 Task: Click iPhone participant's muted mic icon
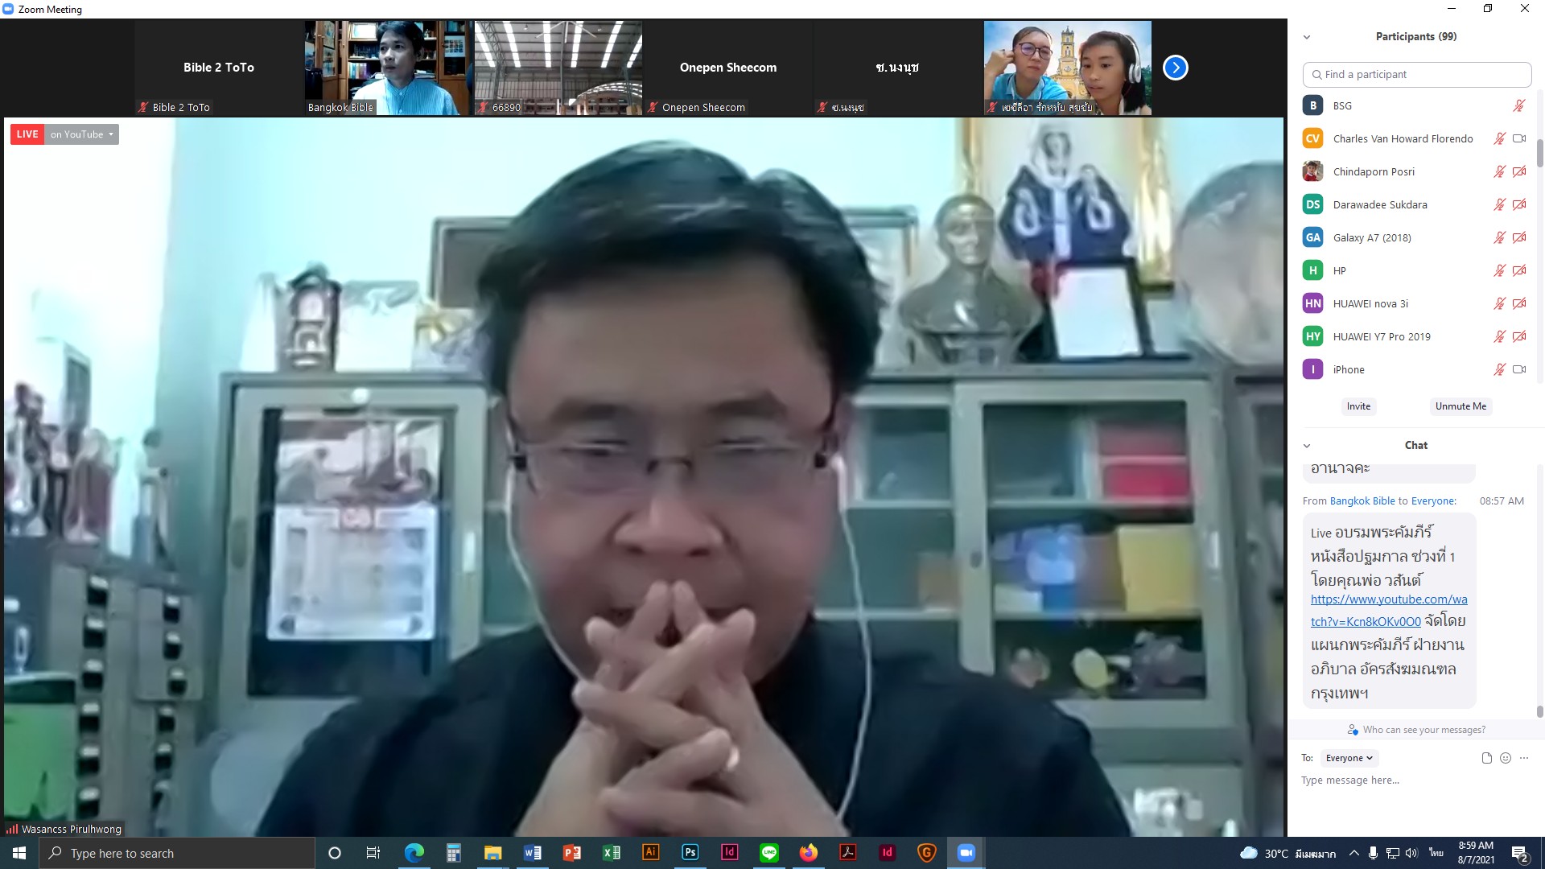[1499, 369]
